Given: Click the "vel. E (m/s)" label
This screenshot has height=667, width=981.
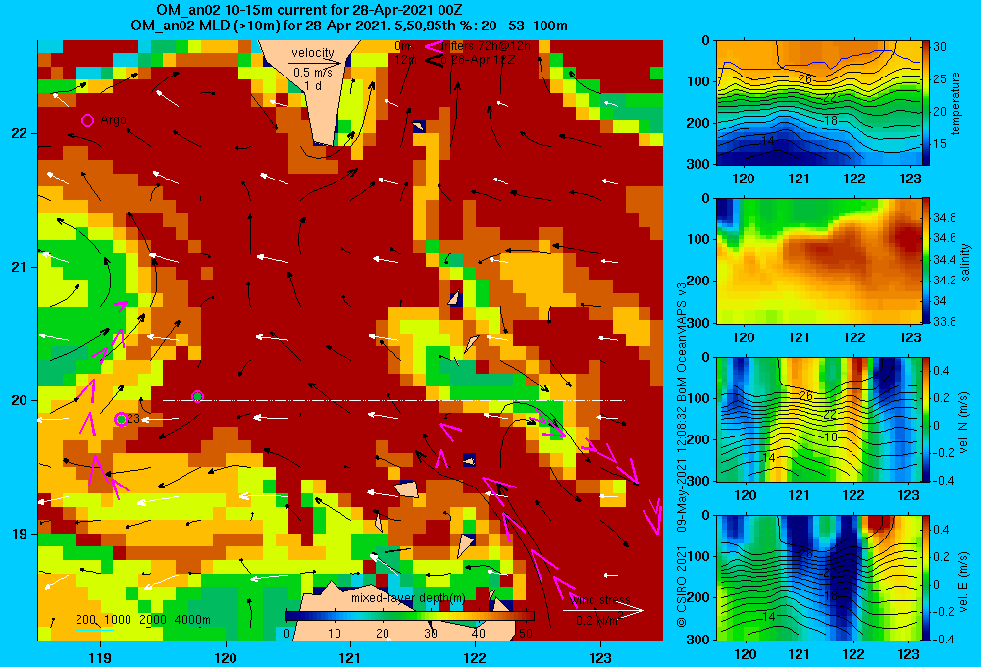Looking at the screenshot, I should pos(963,582).
